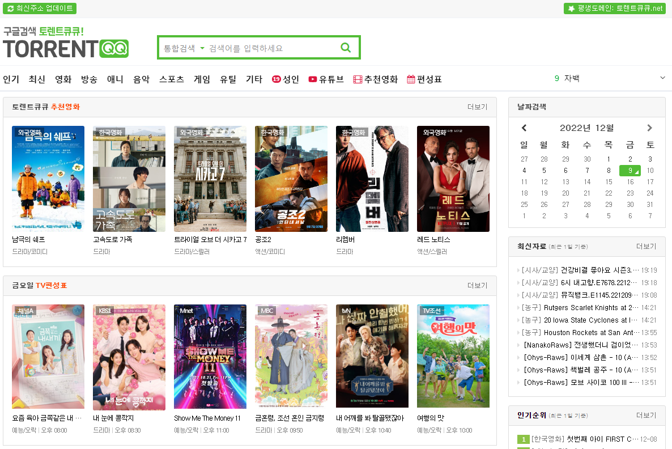Viewport: 672px width, 449px height.
Task: Open the 통합검색 search type dropdown
Action: click(x=184, y=48)
